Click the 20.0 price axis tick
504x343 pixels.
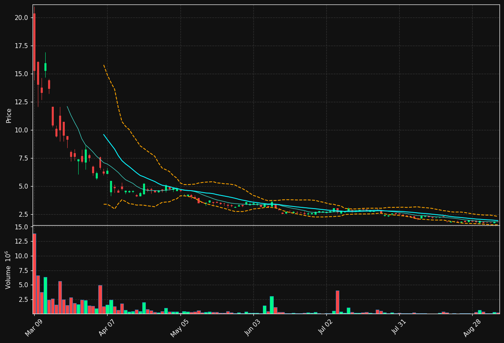[x=21, y=18]
